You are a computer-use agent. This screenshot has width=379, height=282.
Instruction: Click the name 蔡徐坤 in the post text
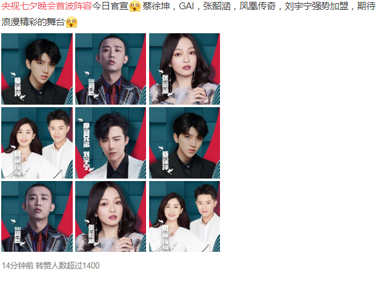tap(156, 6)
